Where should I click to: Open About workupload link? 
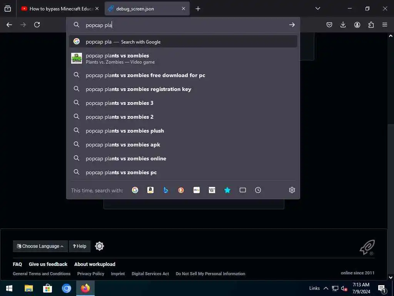95,264
